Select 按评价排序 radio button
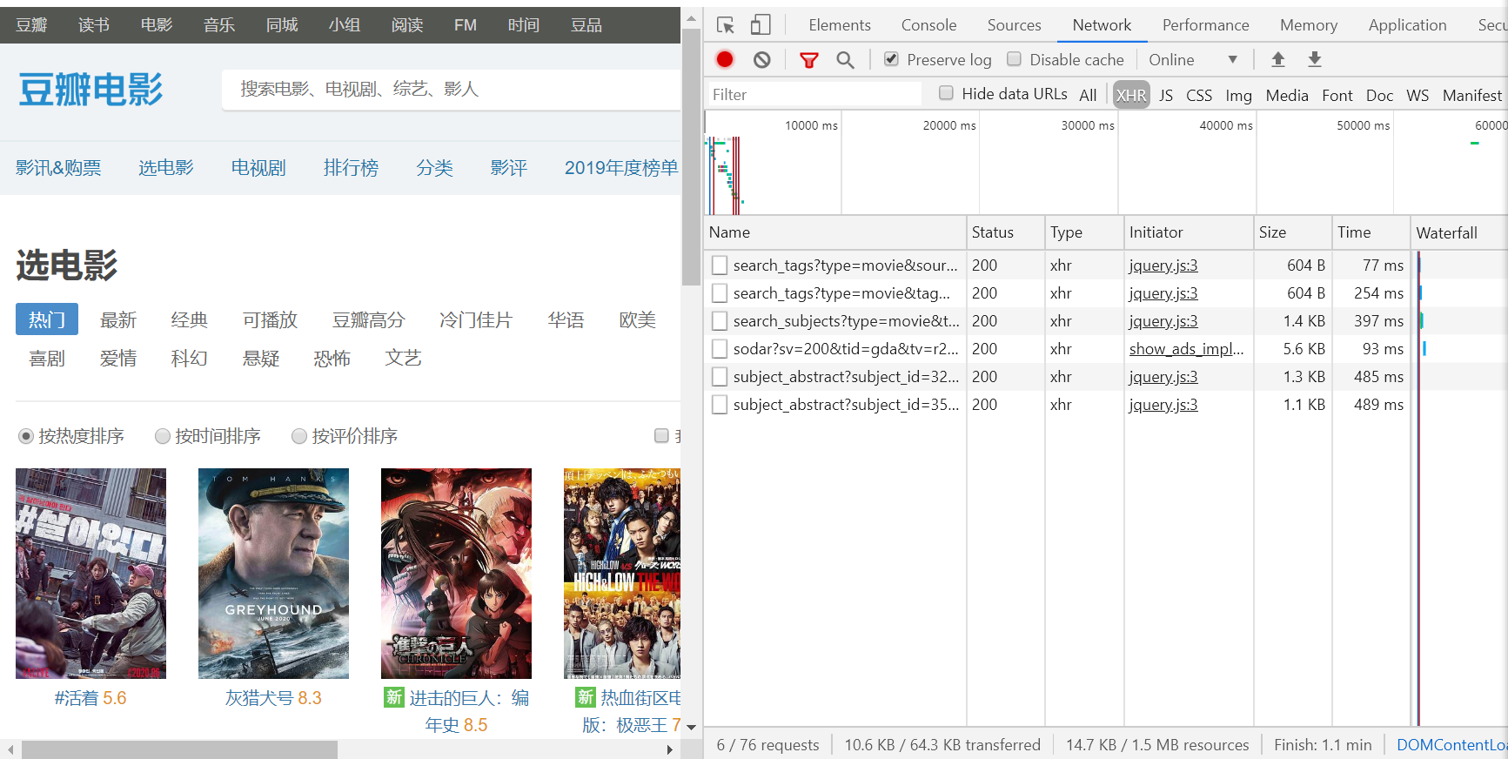 coord(299,436)
